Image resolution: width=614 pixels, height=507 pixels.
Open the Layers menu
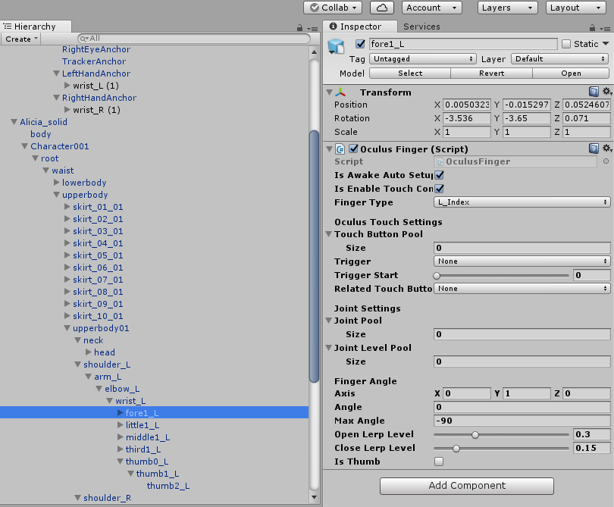click(x=507, y=8)
